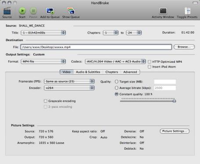The height and width of the screenshot is (164, 200).
Task: Click the Average bitrate field showing 2500
Action: [165, 88]
